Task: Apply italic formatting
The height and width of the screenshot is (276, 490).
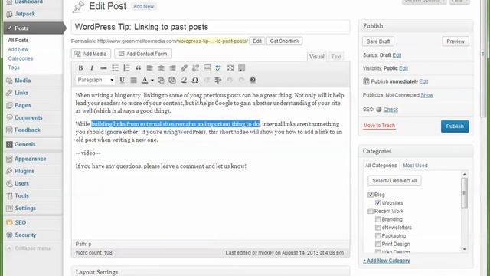Action: (x=92, y=68)
